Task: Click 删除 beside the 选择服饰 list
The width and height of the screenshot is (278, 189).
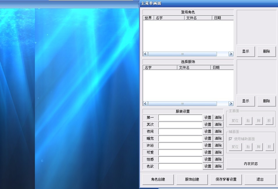Action: click(x=266, y=101)
